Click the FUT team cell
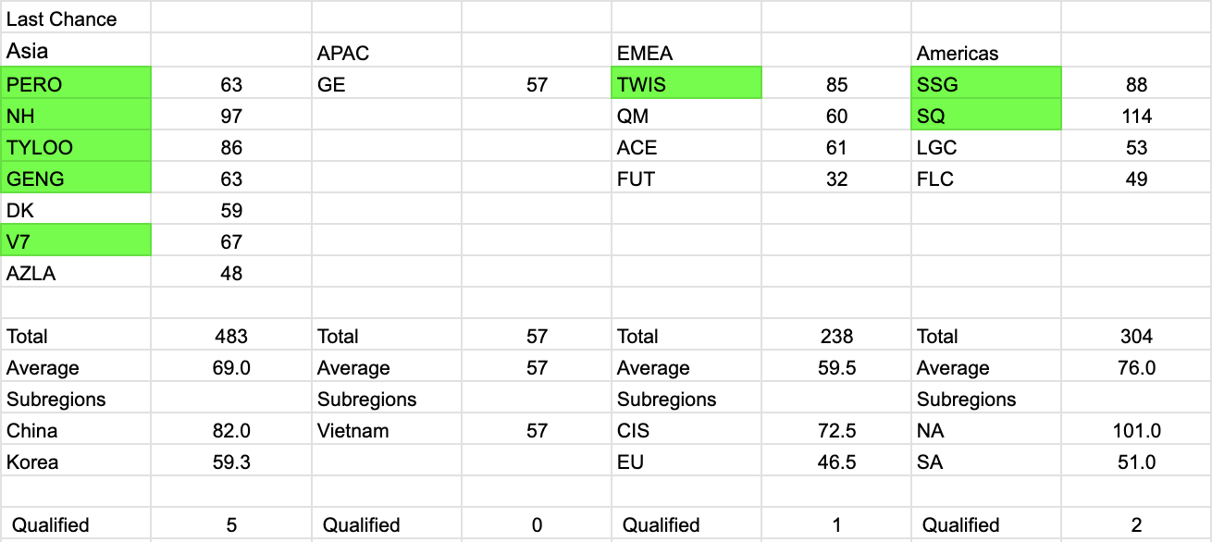Screen dimensions: 1212x542 click(686, 179)
